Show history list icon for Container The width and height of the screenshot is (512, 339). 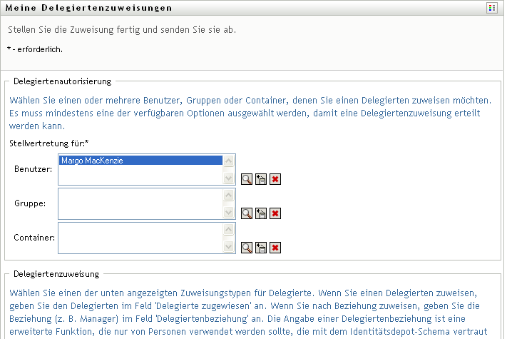[261, 248]
